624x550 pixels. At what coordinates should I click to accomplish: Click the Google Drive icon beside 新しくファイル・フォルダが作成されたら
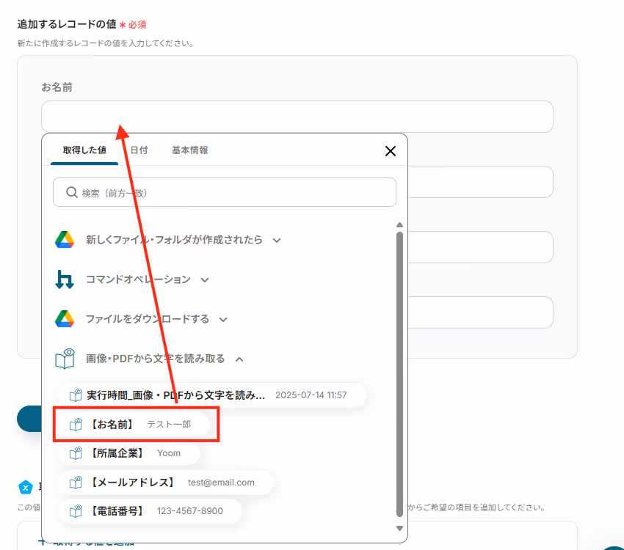tap(65, 240)
